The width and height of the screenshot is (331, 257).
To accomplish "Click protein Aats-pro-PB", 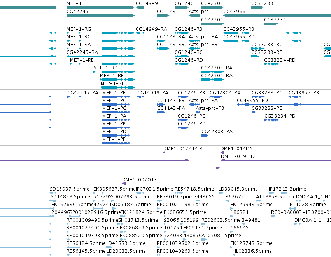I will [x=198, y=112].
